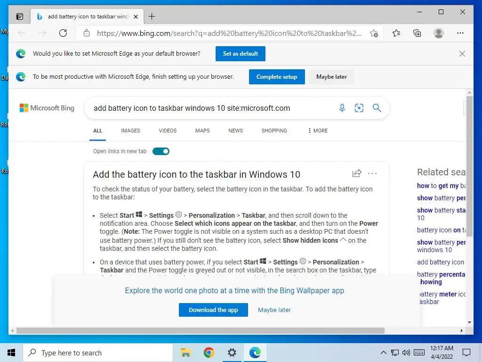
Task: Switch to the SHOPPING tab
Action: click(x=274, y=131)
